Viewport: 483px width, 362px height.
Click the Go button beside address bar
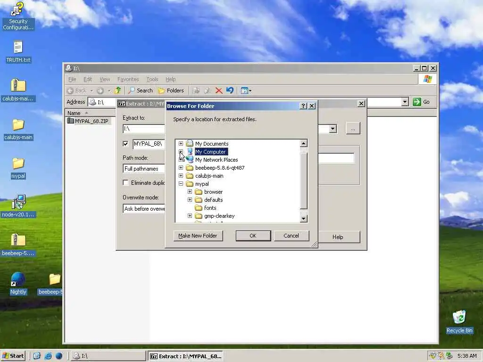click(x=421, y=102)
